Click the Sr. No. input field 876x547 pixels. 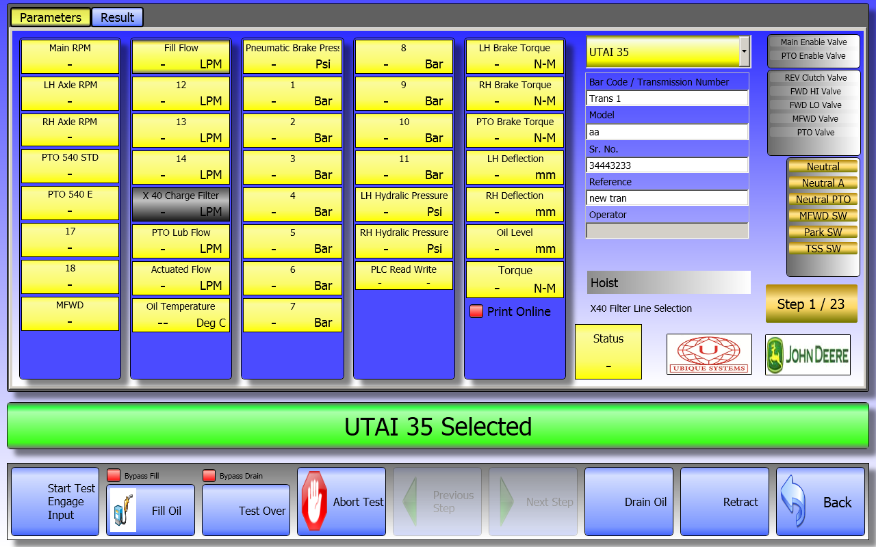(667, 165)
